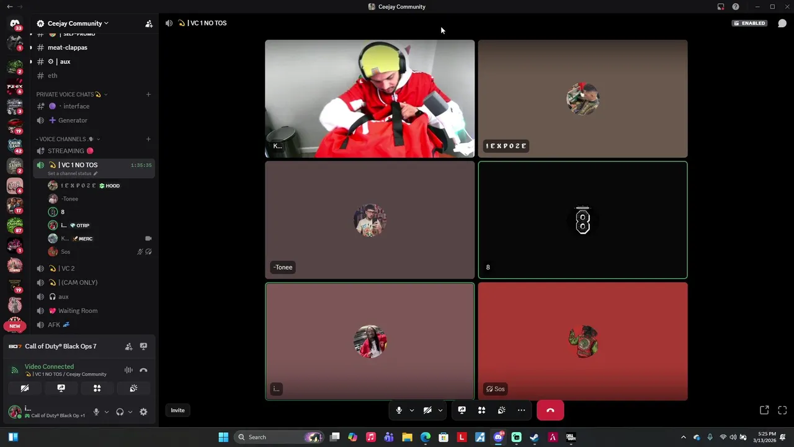Click the red NEW server button

coord(15,326)
